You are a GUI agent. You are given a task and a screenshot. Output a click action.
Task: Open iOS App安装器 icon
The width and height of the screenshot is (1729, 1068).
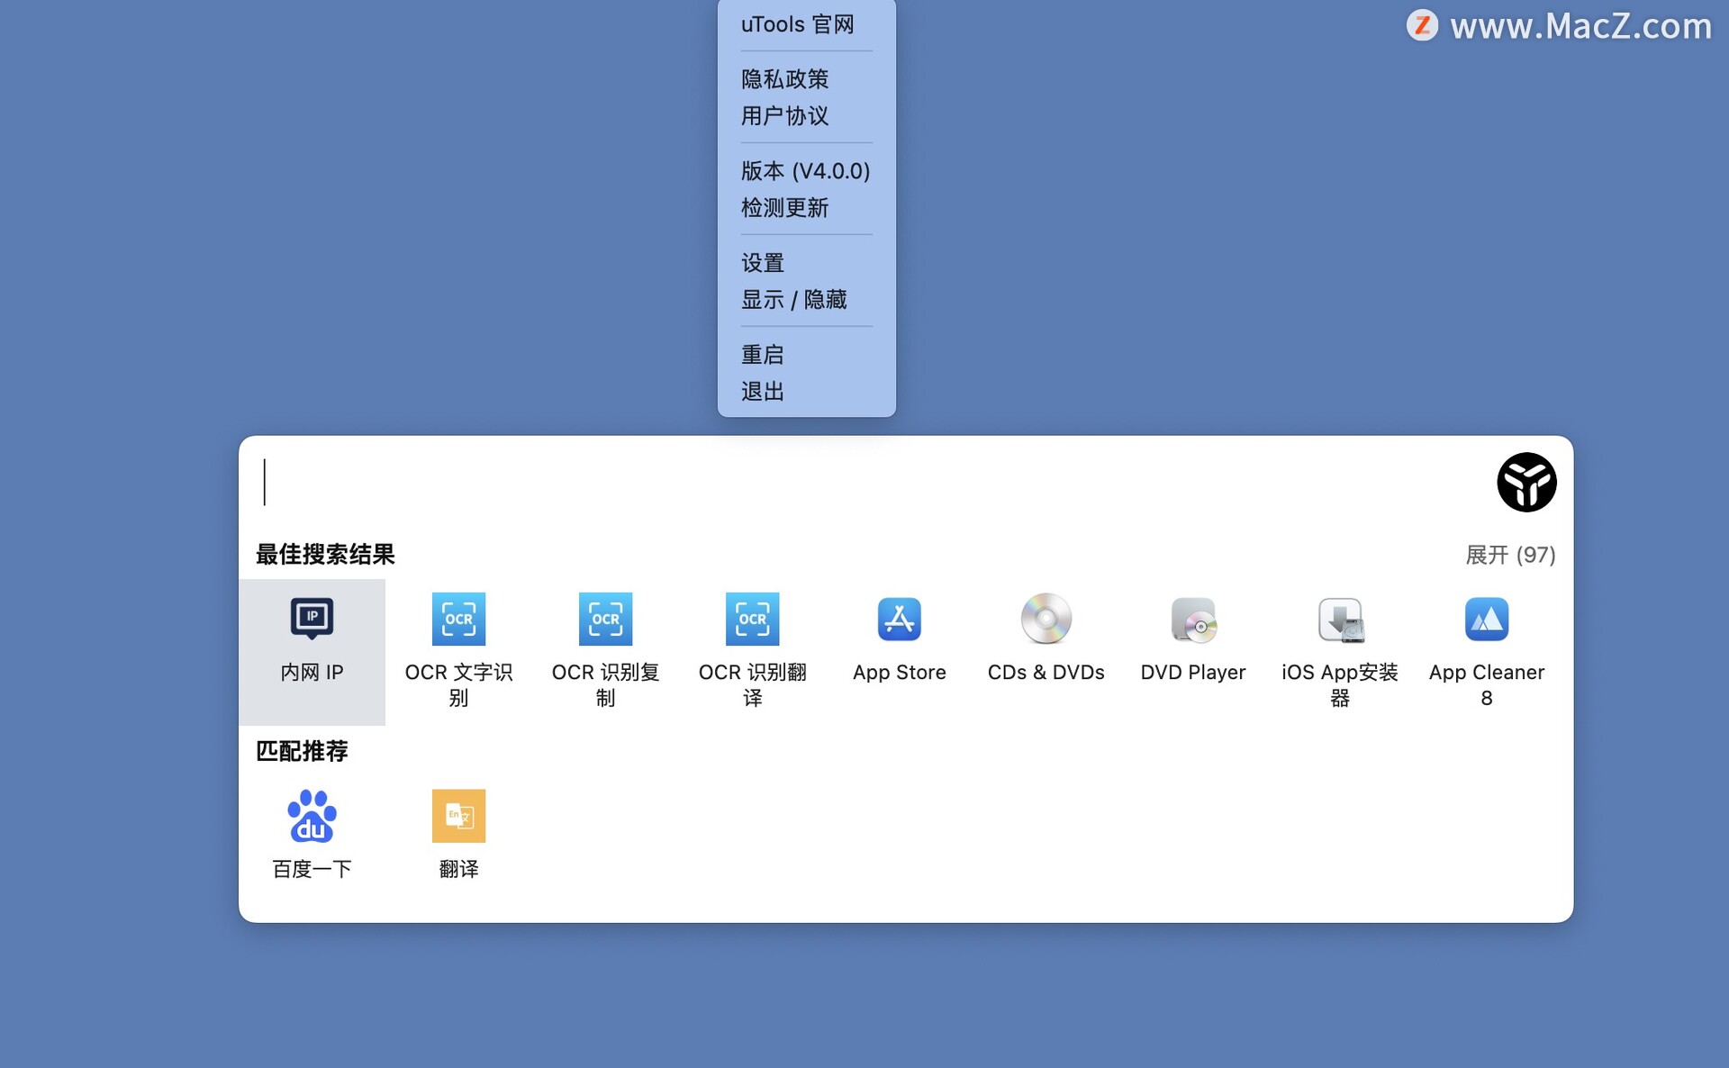pyautogui.click(x=1340, y=620)
